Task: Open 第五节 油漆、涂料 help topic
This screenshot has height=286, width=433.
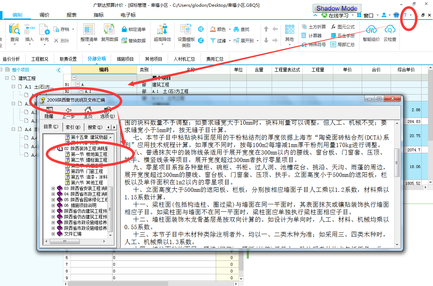Action: tap(87, 177)
